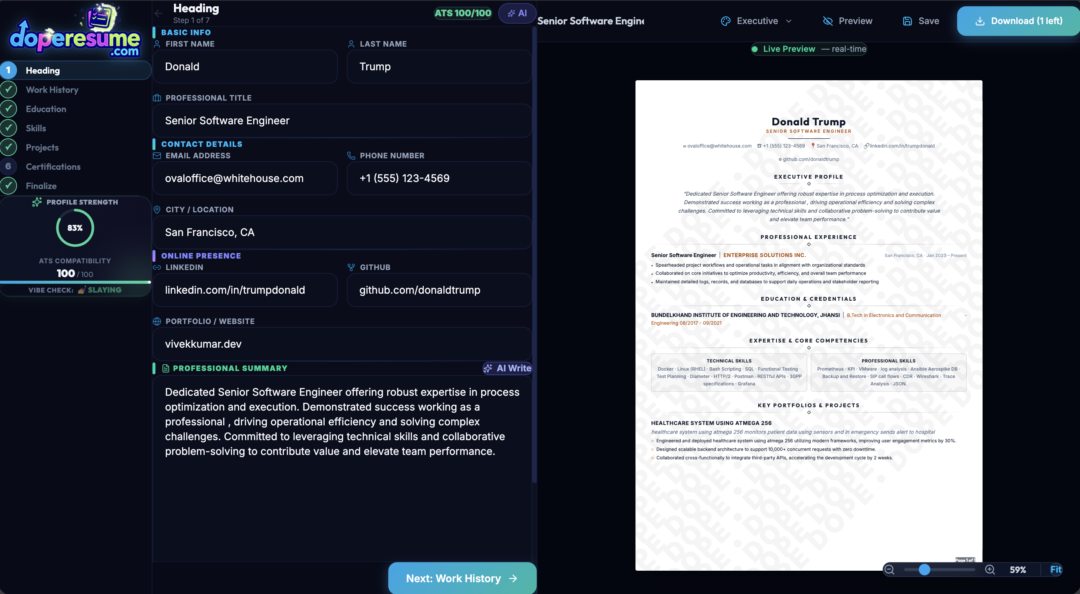The width and height of the screenshot is (1080, 594).
Task: Click the Live Preview indicator
Action: click(x=809, y=49)
